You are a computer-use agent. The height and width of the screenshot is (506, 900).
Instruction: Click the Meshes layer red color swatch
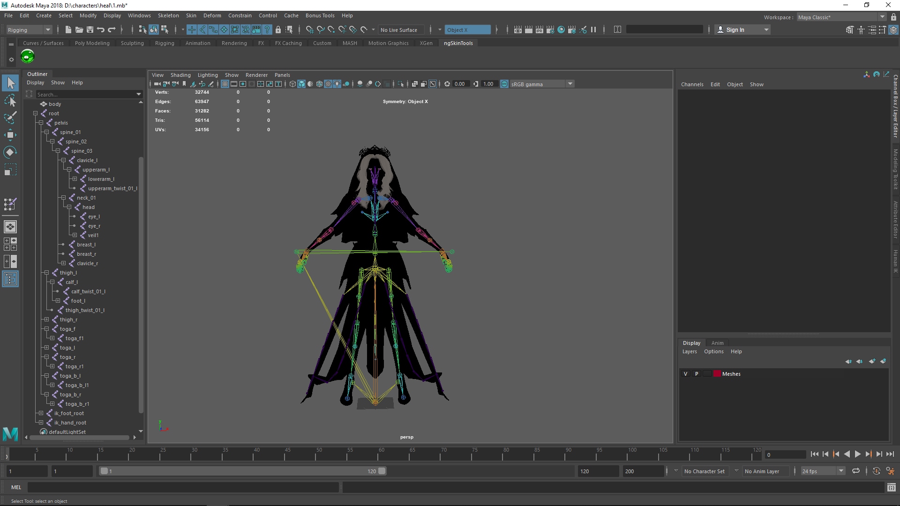tap(717, 374)
